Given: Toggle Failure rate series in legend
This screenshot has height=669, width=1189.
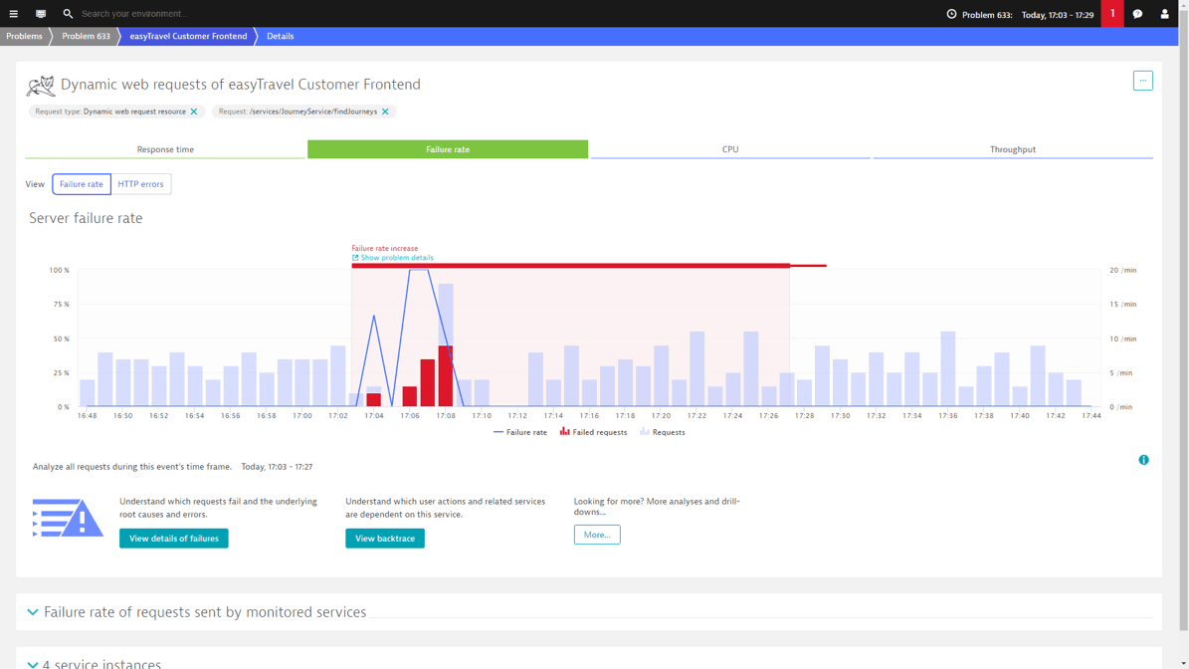Looking at the screenshot, I should (x=520, y=432).
